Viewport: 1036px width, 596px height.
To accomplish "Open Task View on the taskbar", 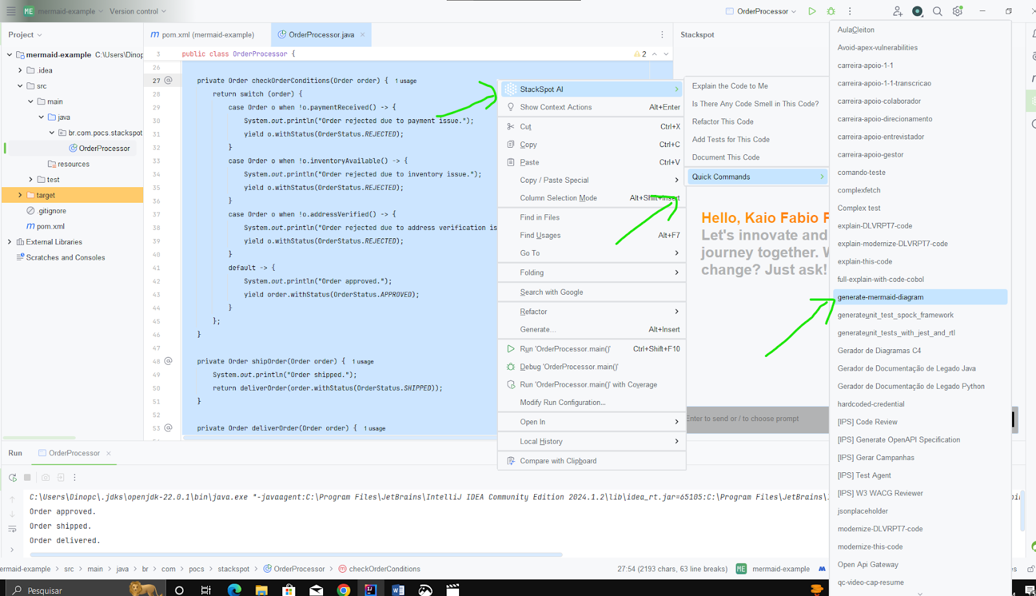I will 206,589.
